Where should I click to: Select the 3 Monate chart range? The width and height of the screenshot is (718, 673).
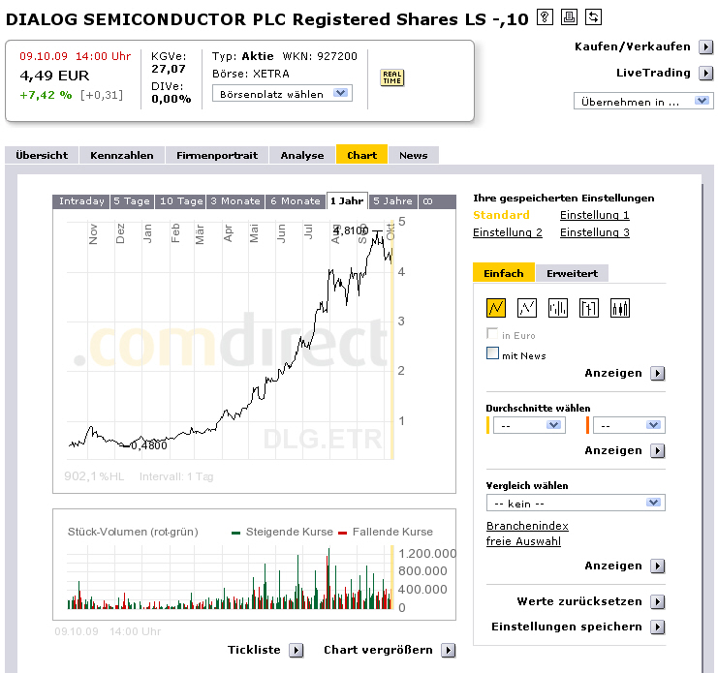235,201
